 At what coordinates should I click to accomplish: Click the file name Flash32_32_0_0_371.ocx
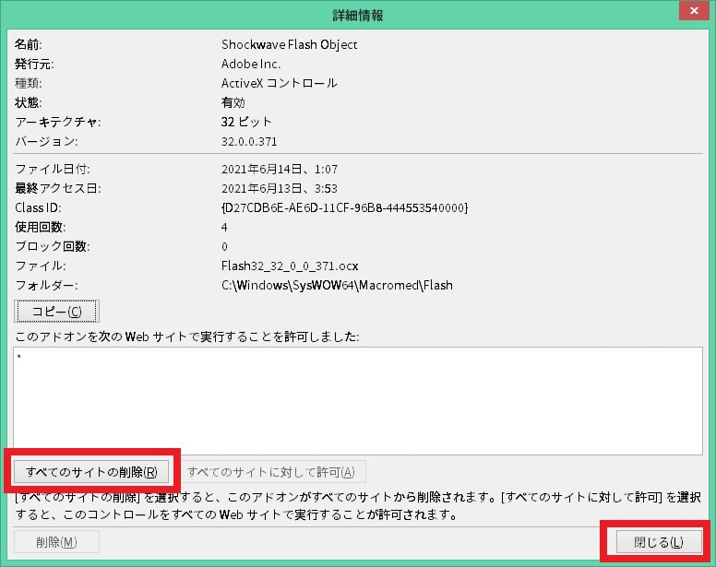tap(290, 266)
